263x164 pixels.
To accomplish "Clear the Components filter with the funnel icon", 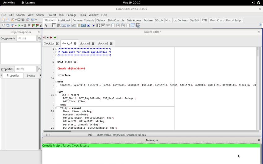I will coord(39,38).
